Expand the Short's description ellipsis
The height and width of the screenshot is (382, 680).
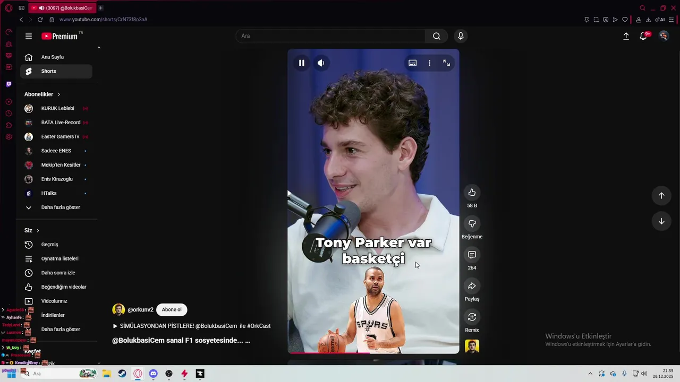(x=247, y=341)
